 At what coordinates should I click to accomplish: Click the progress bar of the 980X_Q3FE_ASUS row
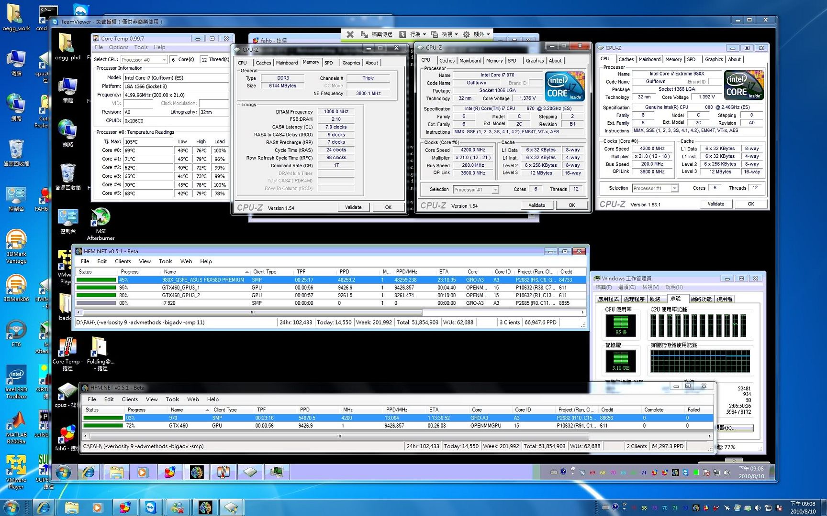point(96,280)
